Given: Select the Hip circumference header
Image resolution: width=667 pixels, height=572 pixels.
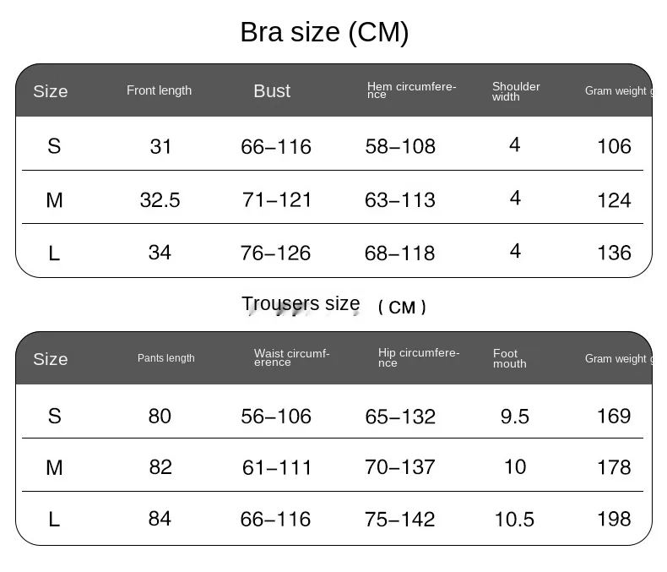Looking at the screenshot, I should click(x=418, y=357).
